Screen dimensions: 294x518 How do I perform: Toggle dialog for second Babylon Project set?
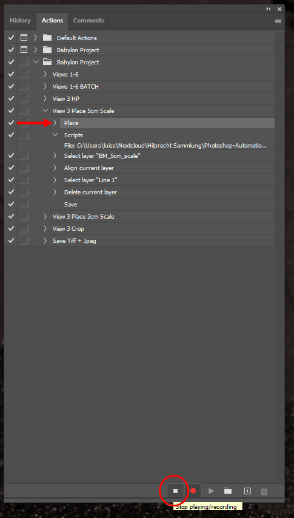24,62
